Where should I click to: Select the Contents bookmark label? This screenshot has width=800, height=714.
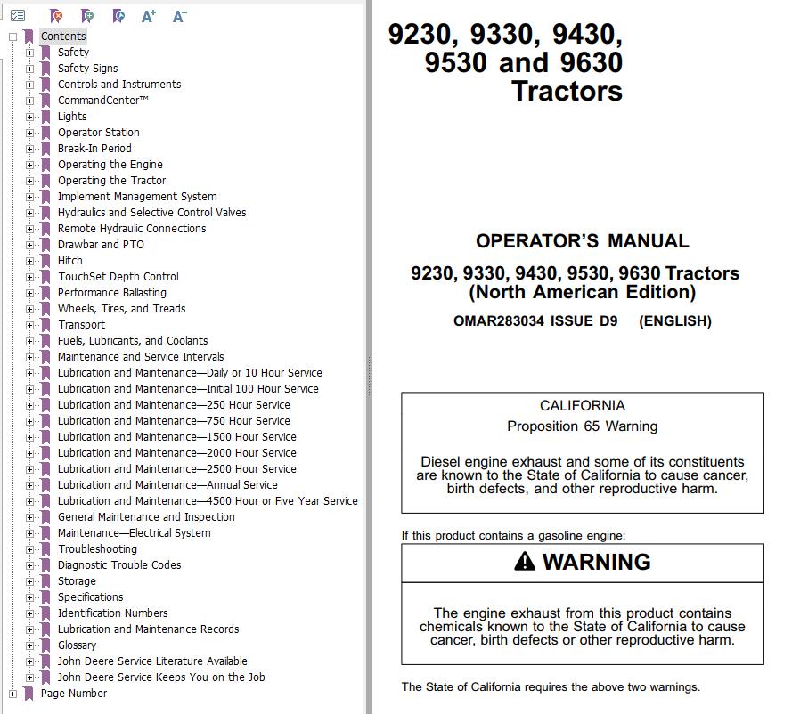tap(63, 37)
